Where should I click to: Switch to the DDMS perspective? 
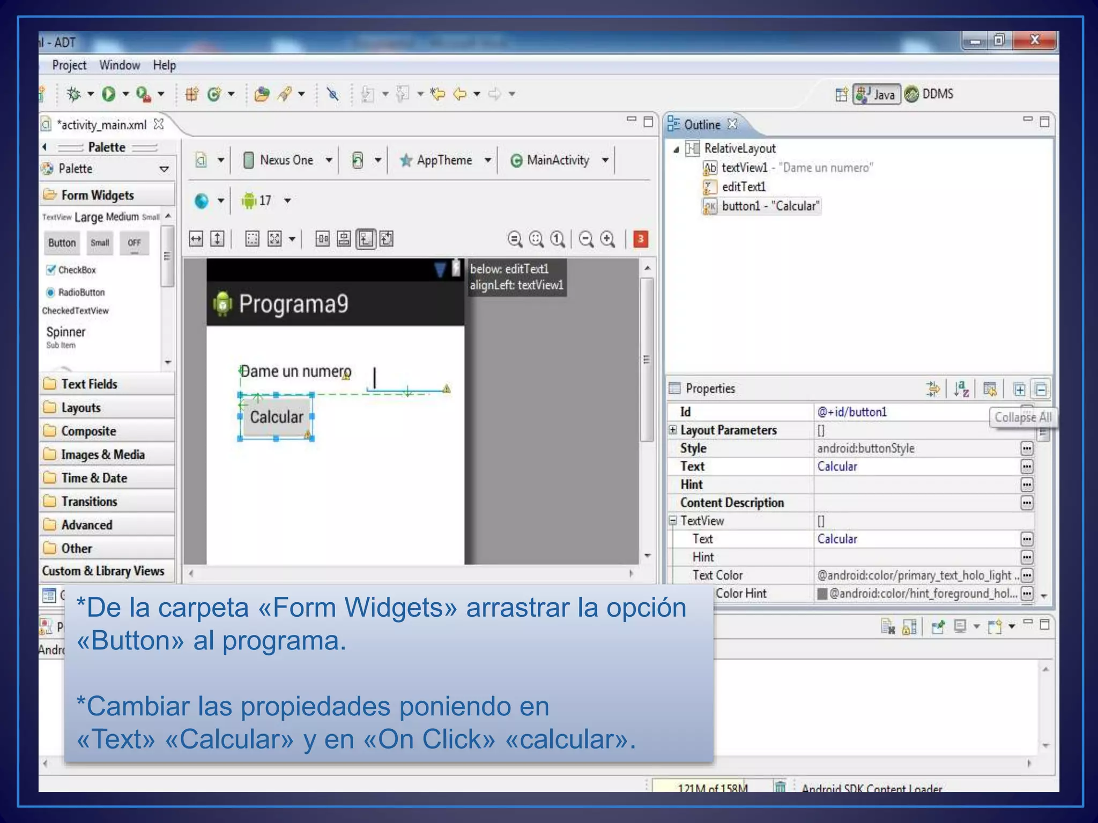point(929,94)
